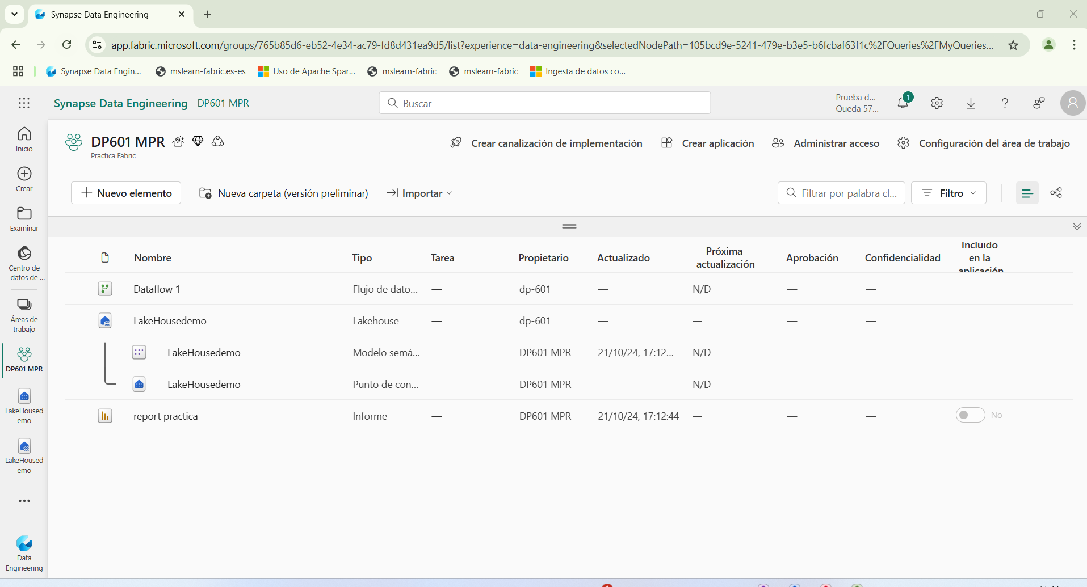This screenshot has height=587, width=1087.
Task: Open Configuración del área de trabajo
Action: pos(983,143)
